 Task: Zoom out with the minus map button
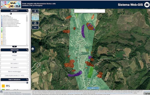point(33,11)
